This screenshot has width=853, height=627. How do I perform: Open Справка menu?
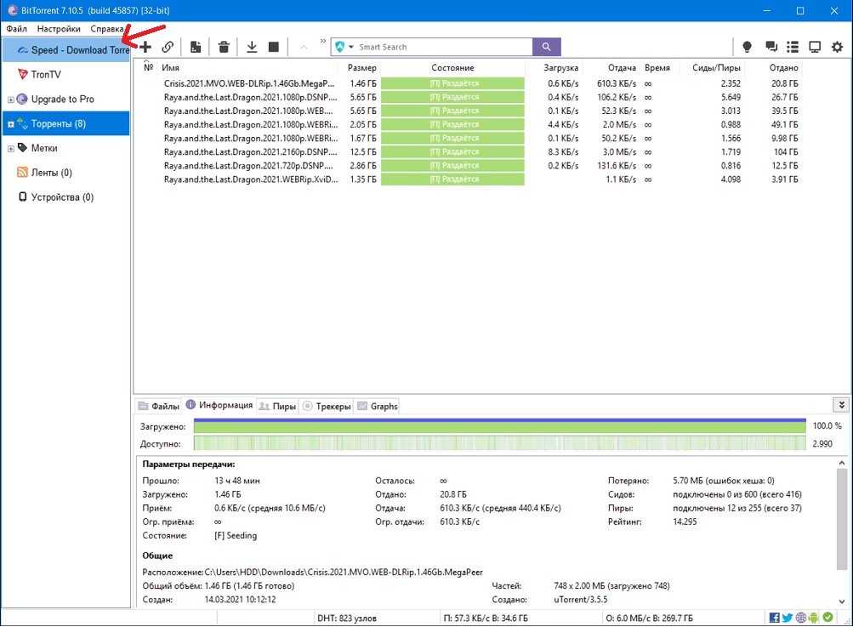tap(106, 28)
